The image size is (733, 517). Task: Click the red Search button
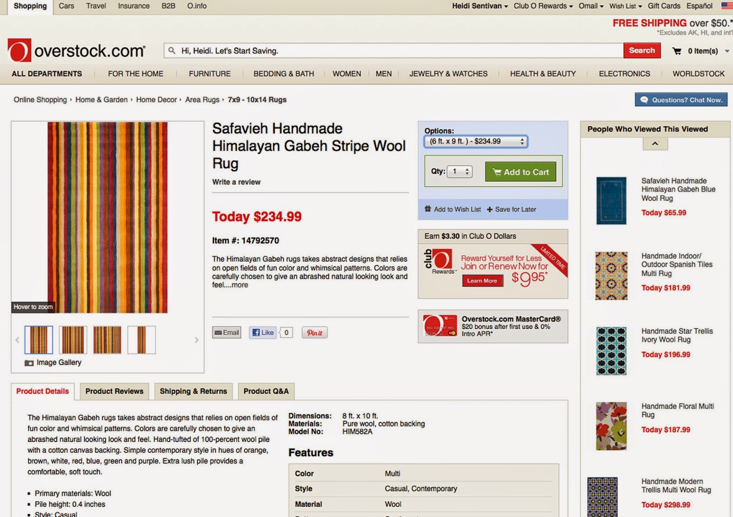[x=642, y=50]
